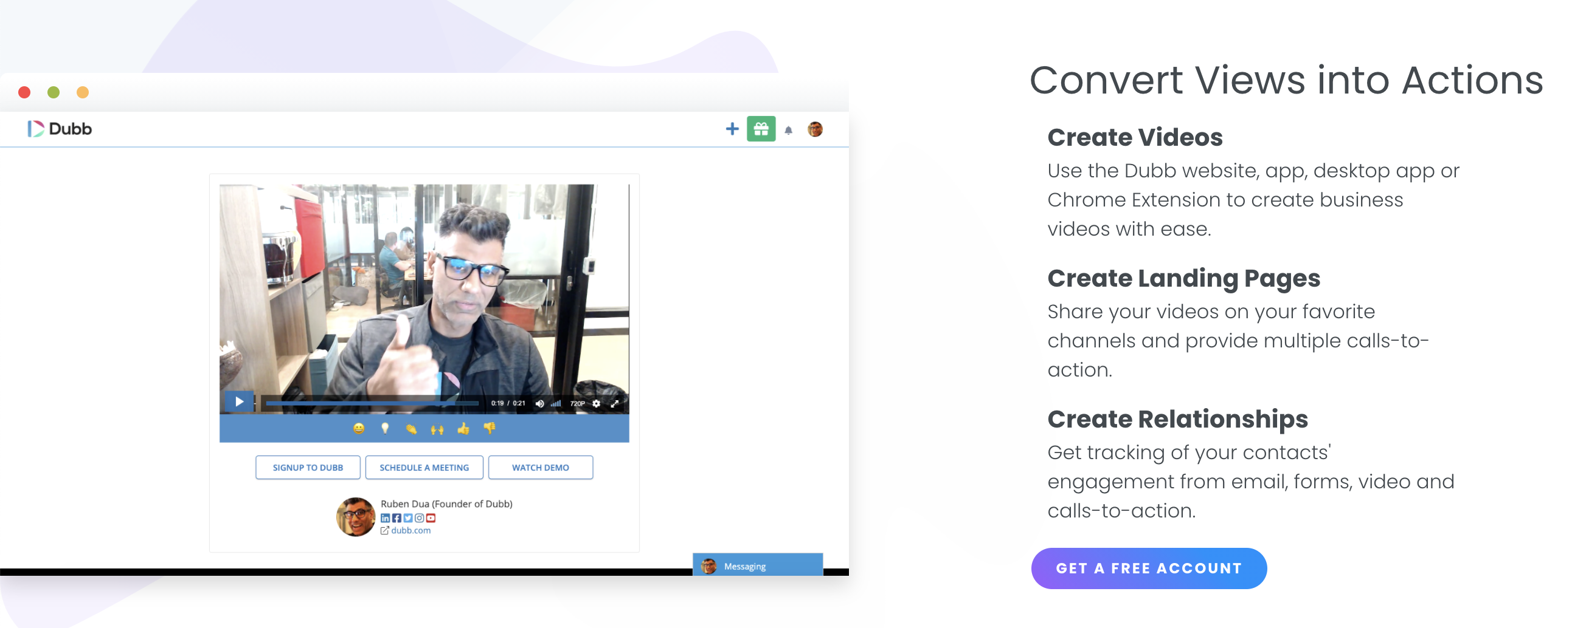Open Ruben Dua's YouTube icon
This screenshot has width=1586, height=628.
click(x=431, y=518)
